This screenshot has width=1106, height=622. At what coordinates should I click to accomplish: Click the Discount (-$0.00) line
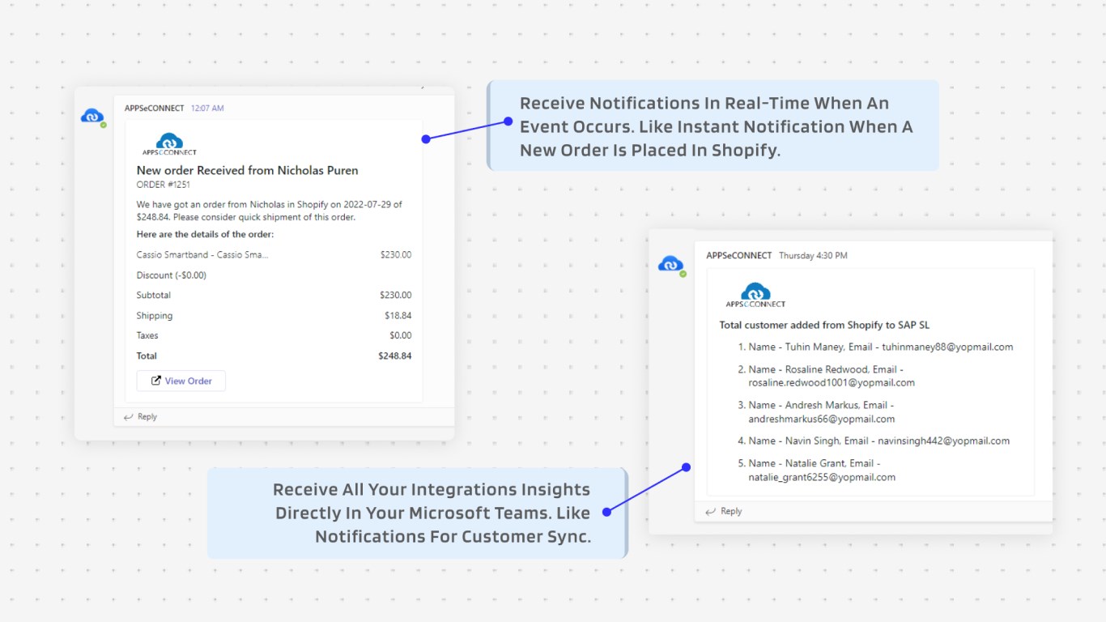tap(171, 275)
